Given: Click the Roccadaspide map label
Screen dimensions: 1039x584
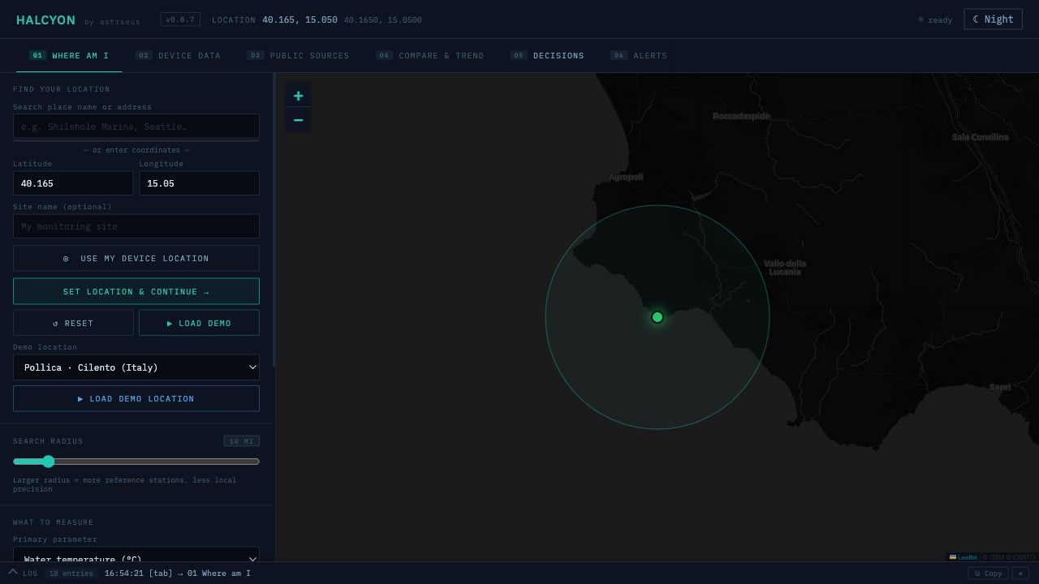Looking at the screenshot, I should pos(741,116).
